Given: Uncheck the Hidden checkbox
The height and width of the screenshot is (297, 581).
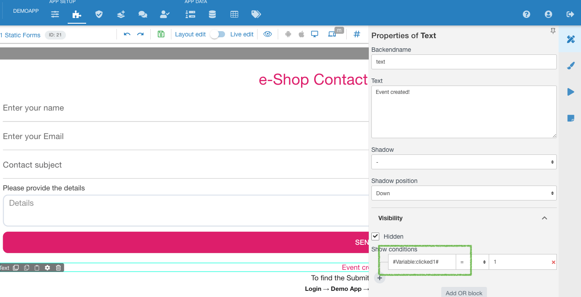Looking at the screenshot, I should coord(375,236).
